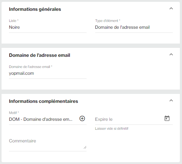Click the Domaine de l'adresse email section heading

pos(40,55)
